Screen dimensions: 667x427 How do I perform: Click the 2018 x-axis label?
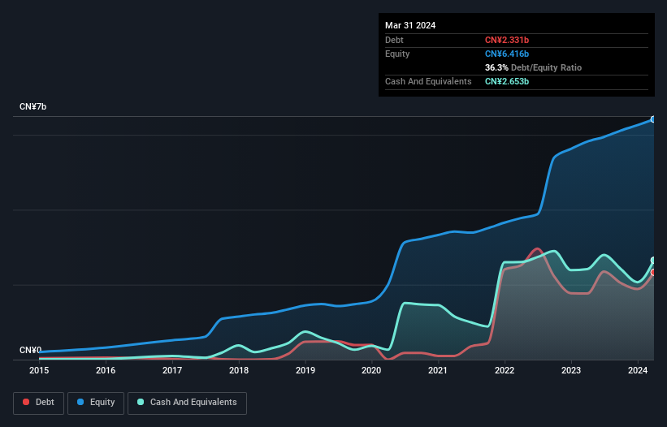239,370
